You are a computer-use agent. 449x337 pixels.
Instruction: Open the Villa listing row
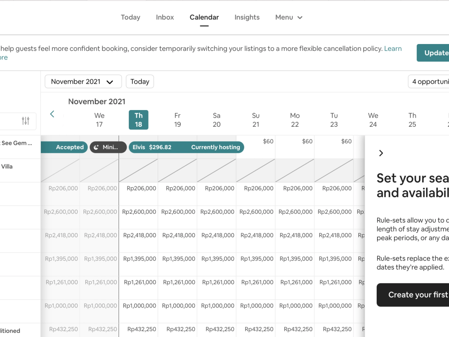pos(20,170)
